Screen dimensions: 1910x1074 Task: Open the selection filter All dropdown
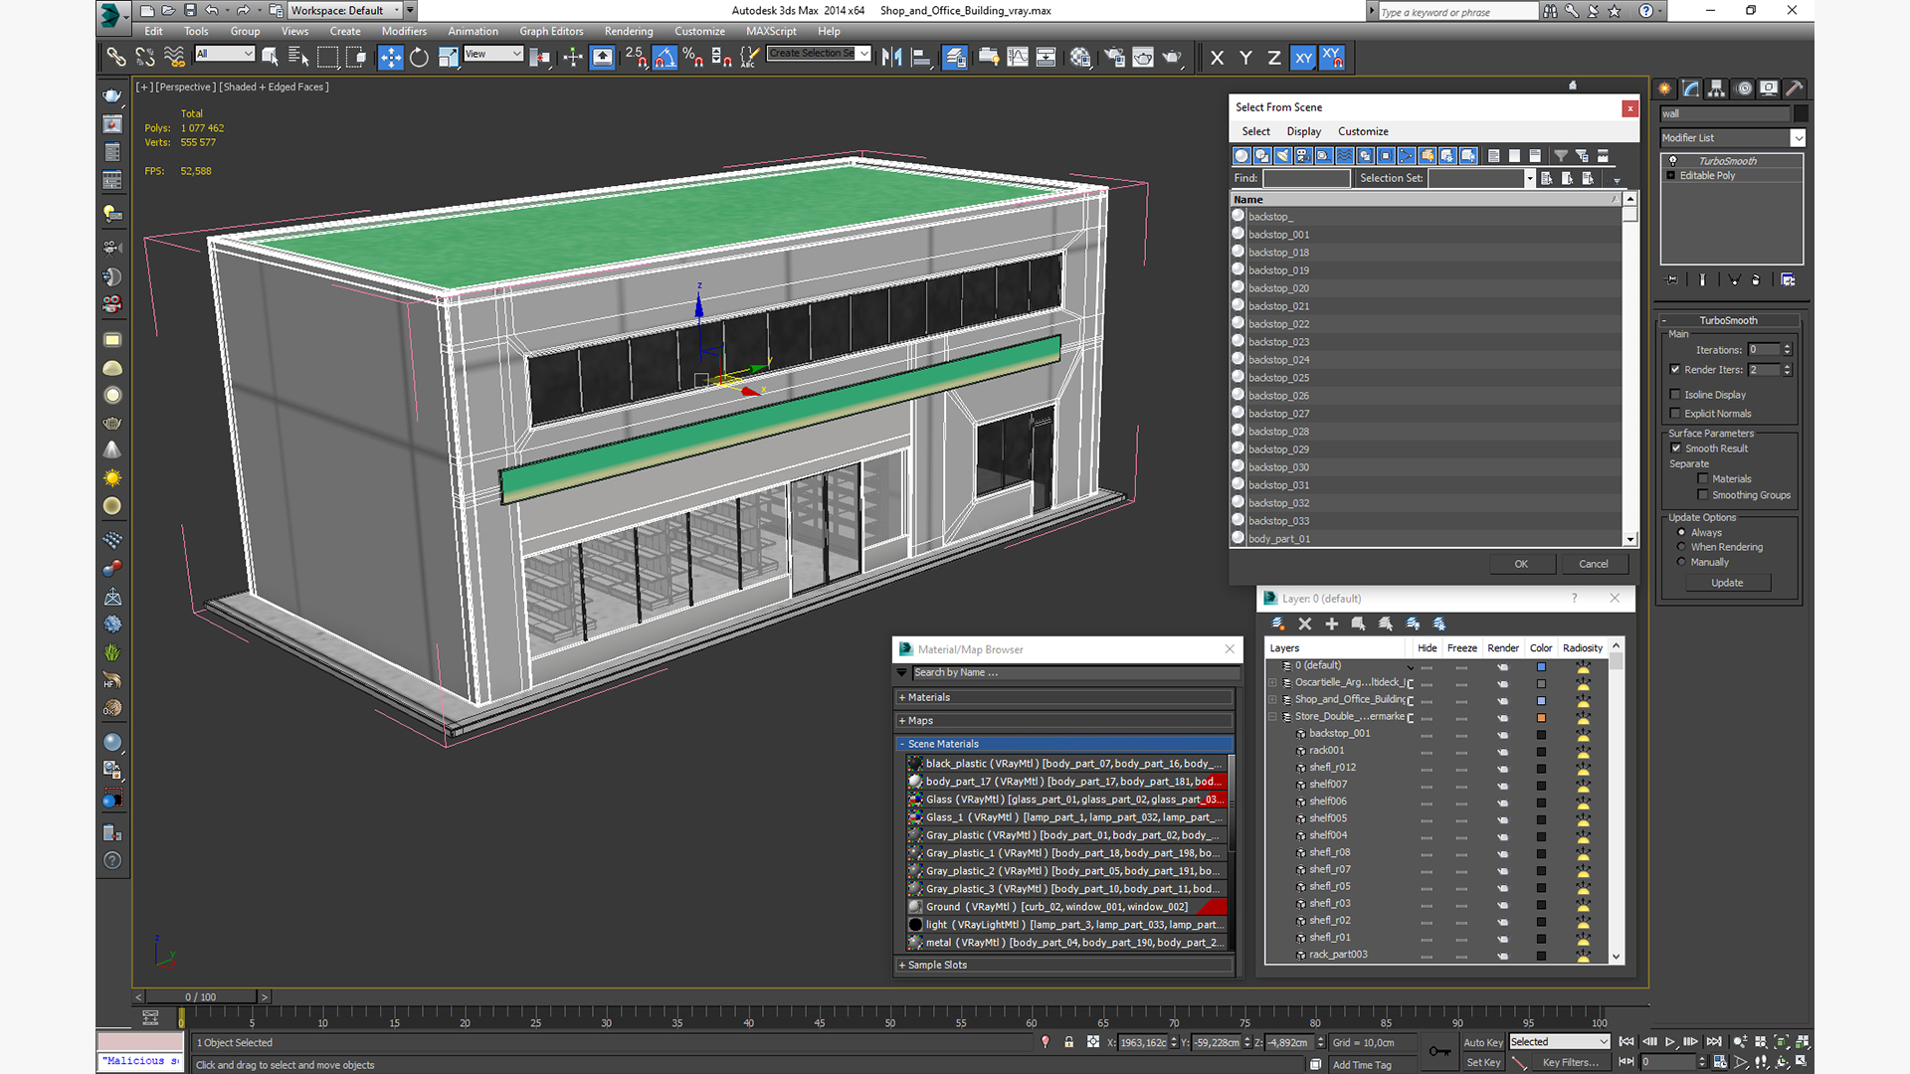click(225, 54)
